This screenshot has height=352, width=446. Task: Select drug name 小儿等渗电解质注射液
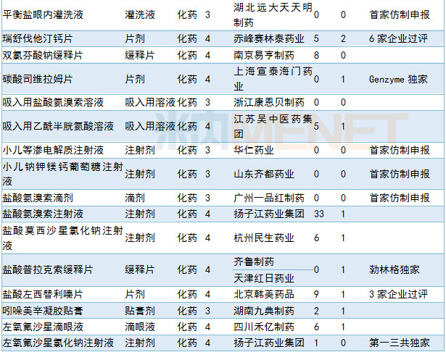pyautogui.click(x=53, y=150)
